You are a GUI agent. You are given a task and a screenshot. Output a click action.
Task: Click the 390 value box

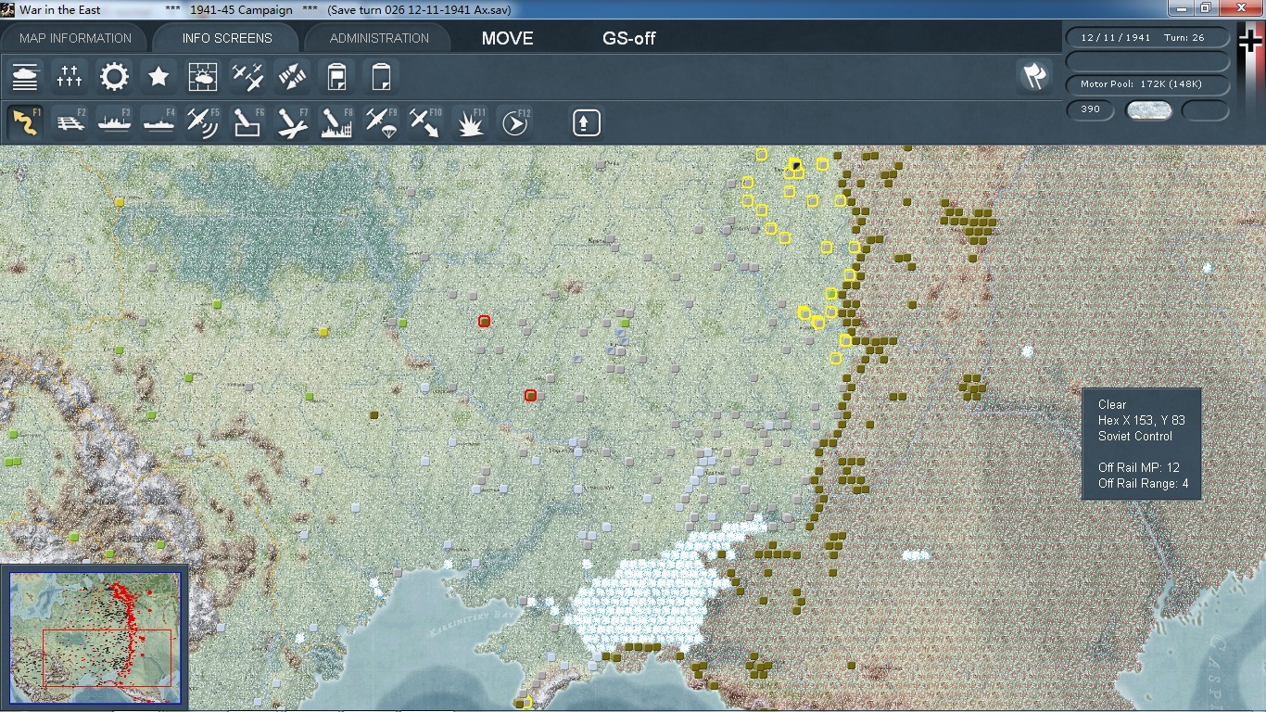1091,109
